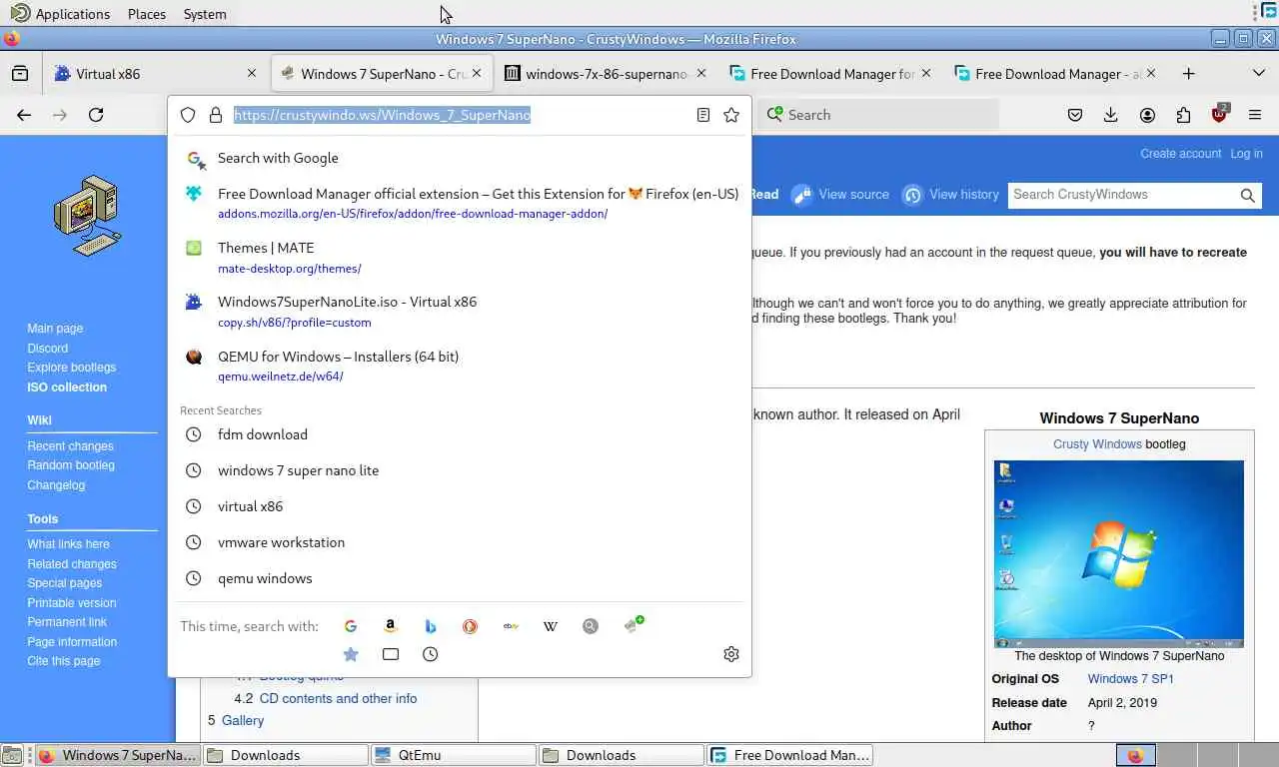The image size is (1279, 767).
Task: Open the System menu
Action: (x=205, y=14)
